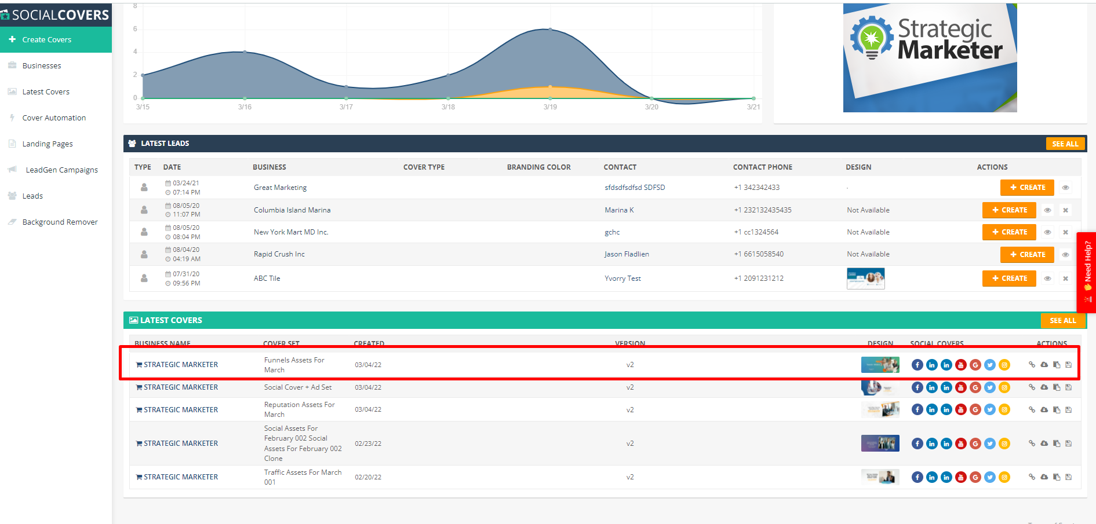
Task: Remove the New York Mart MD Inc. lead
Action: [x=1065, y=232]
